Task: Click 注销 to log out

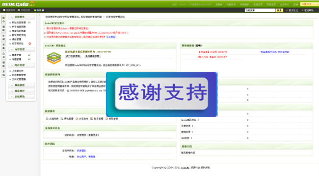Action: click(295, 4)
